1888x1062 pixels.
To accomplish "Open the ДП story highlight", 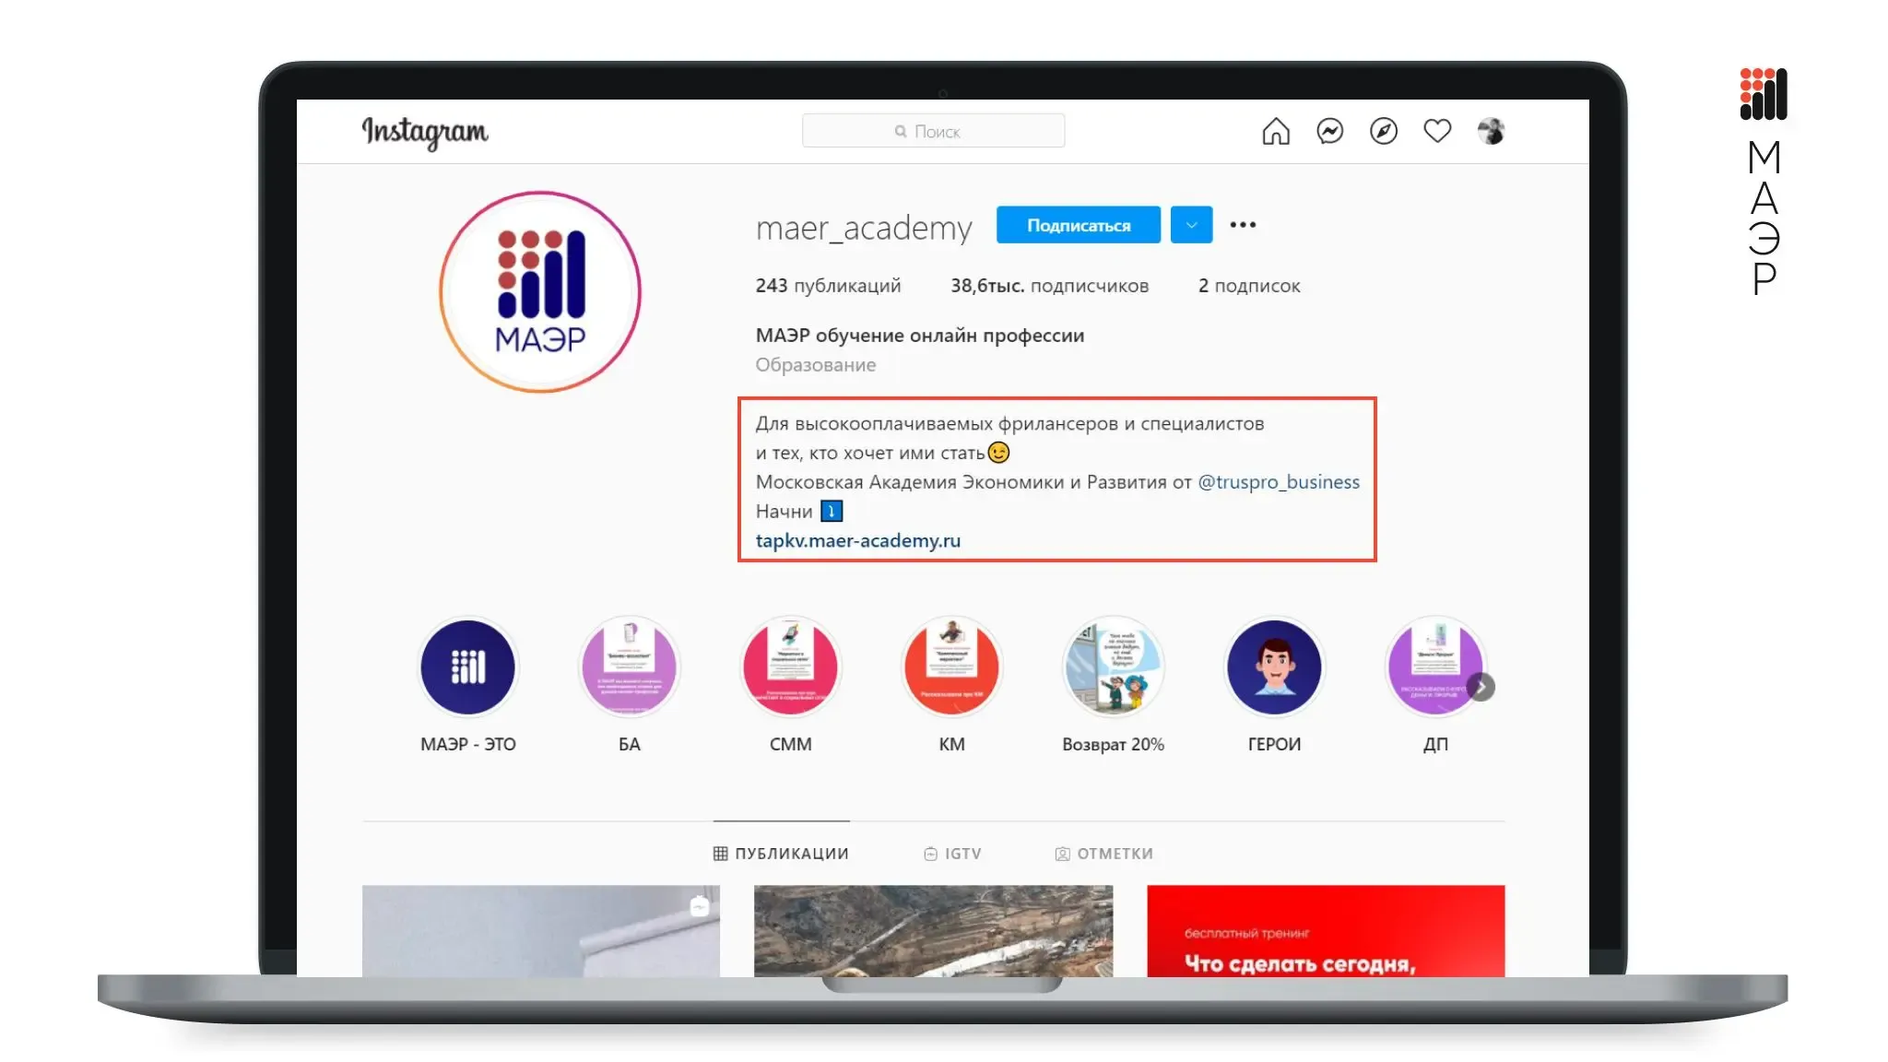I will (1434, 667).
